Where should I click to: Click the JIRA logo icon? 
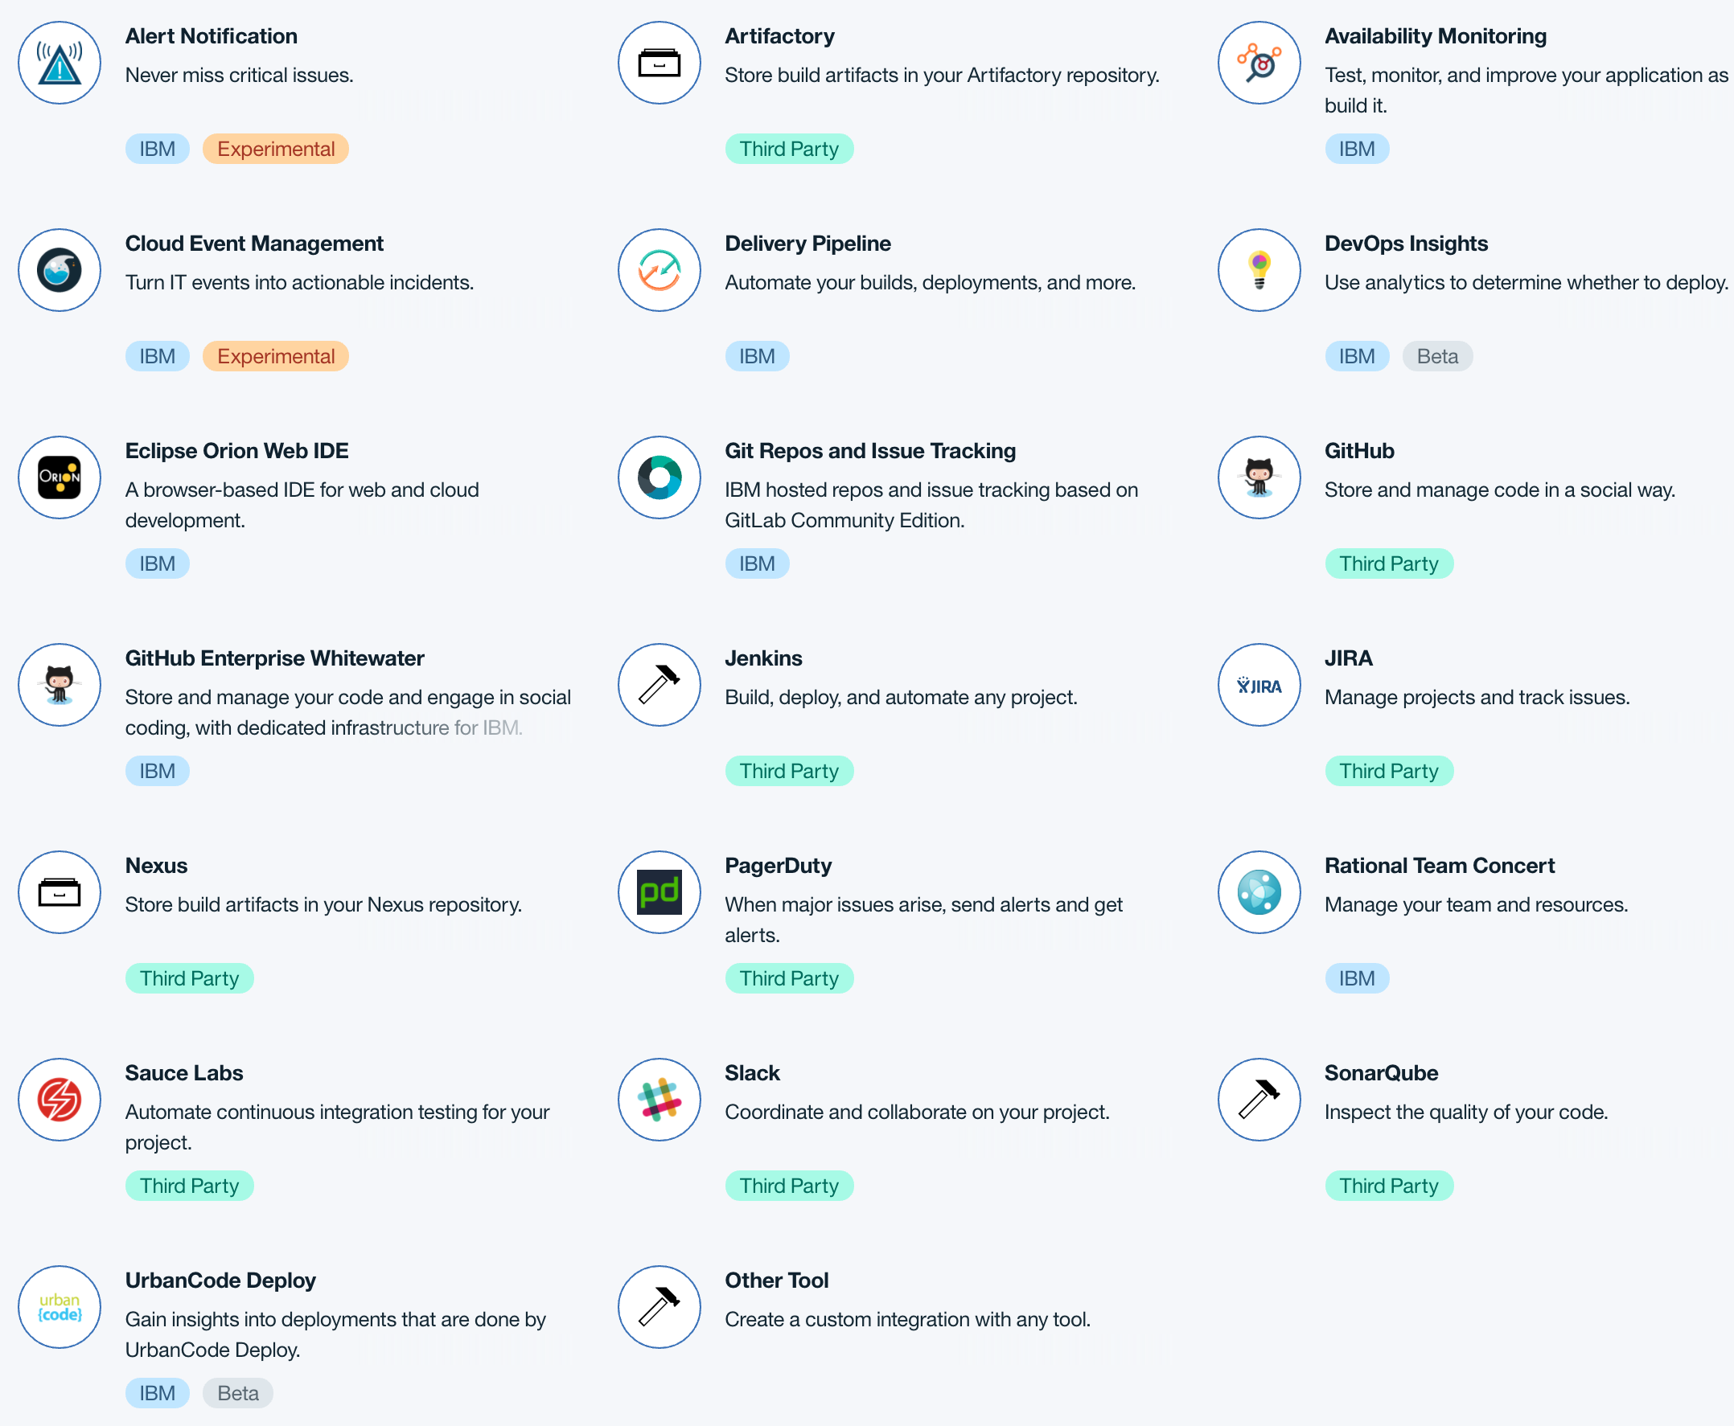(x=1259, y=685)
